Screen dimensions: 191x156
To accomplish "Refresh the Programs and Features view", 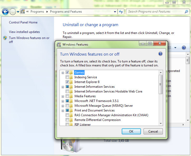I will tap(121, 12).
